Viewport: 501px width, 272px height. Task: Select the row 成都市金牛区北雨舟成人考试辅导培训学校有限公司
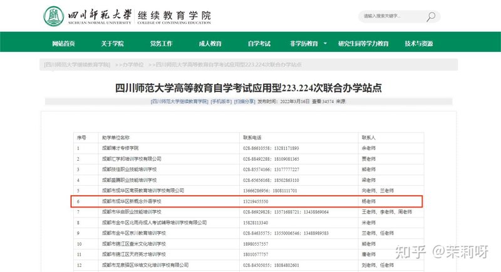249,223
